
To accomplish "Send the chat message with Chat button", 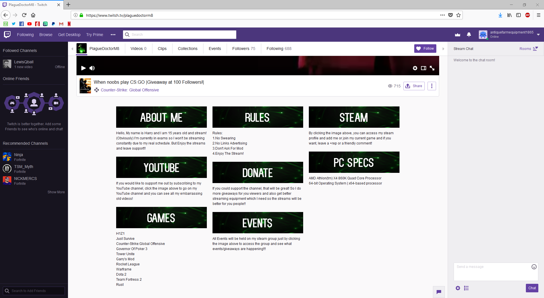I will pos(532,288).
